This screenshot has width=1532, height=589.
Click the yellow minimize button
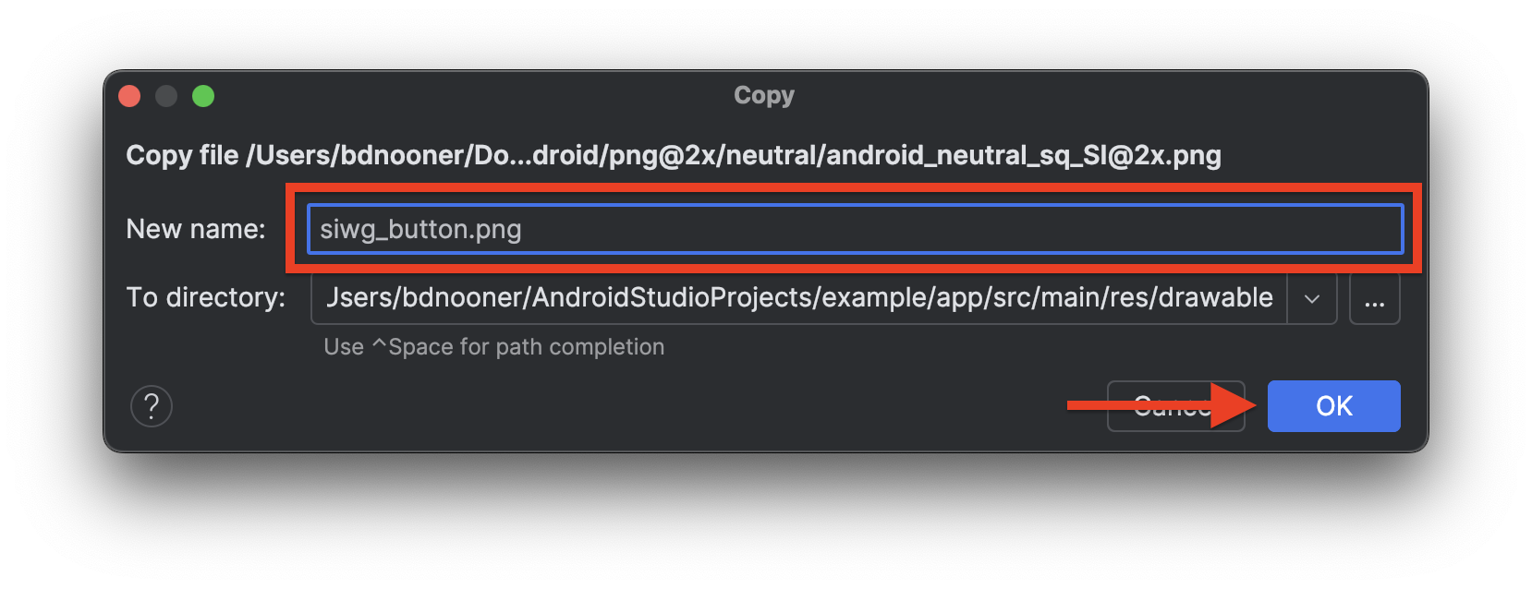click(x=166, y=95)
